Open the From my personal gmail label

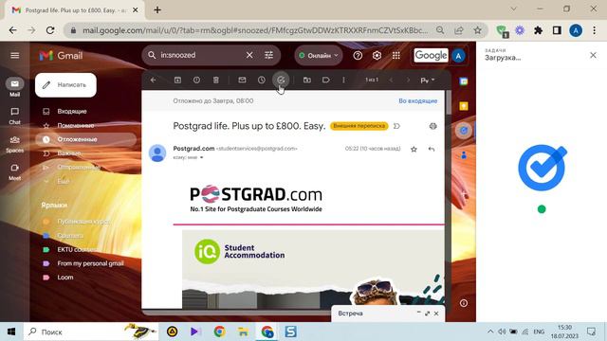point(90,263)
